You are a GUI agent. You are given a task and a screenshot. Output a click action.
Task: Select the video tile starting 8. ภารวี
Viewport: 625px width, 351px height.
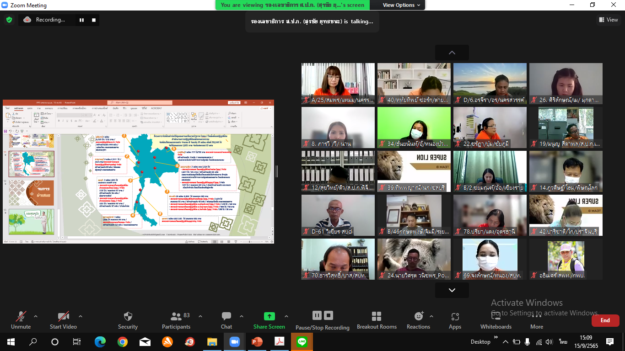(x=338, y=128)
